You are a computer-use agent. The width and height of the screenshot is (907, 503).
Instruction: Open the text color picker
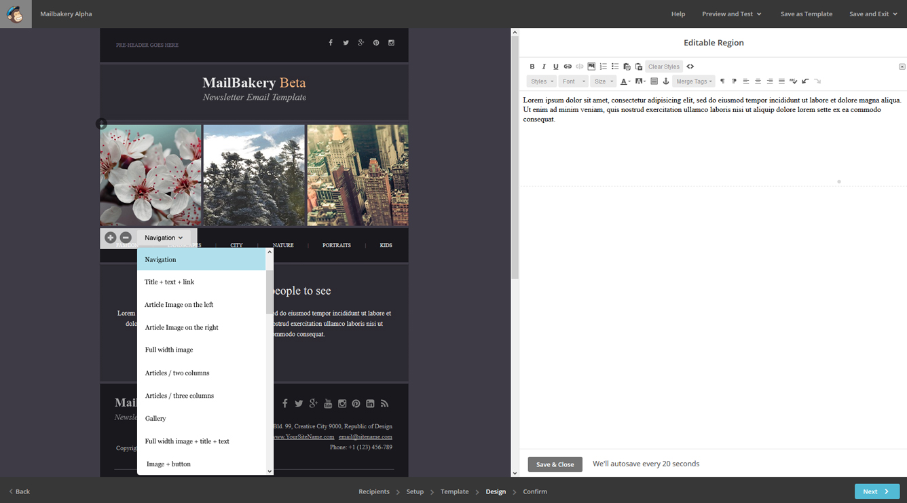(625, 81)
